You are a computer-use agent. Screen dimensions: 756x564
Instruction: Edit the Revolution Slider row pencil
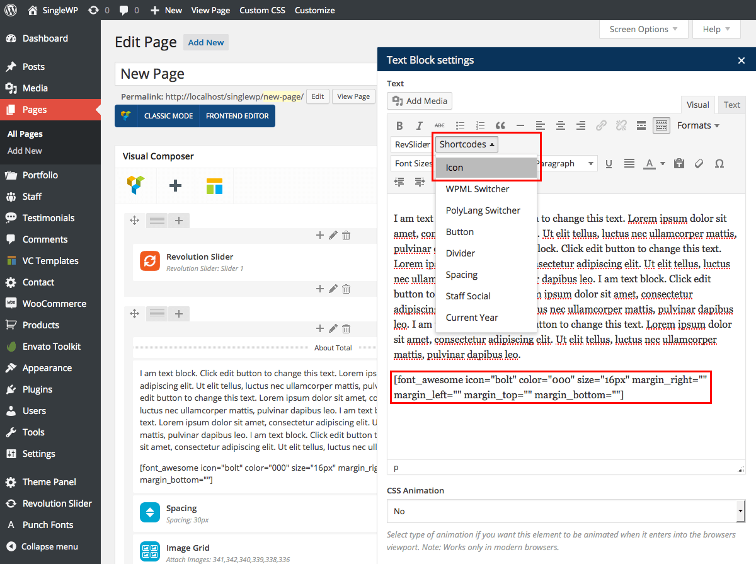click(x=333, y=236)
